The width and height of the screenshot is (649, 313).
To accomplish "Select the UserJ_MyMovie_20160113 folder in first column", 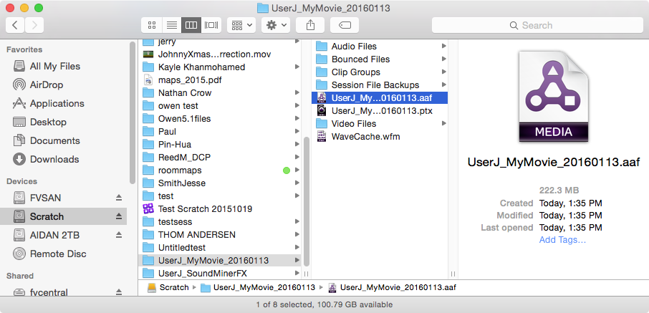I will point(220,261).
